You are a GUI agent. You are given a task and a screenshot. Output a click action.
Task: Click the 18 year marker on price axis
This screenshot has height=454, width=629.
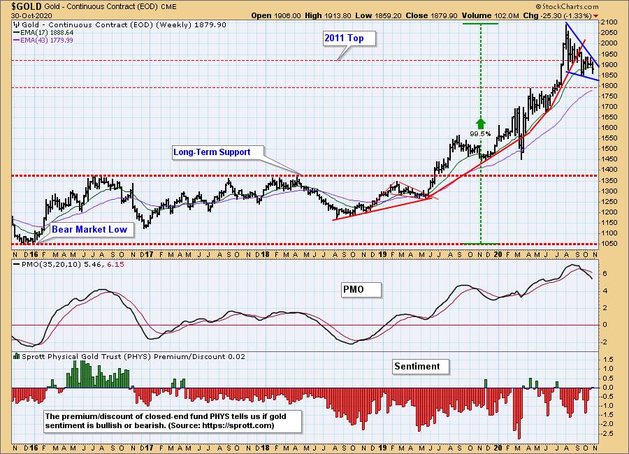click(x=265, y=254)
